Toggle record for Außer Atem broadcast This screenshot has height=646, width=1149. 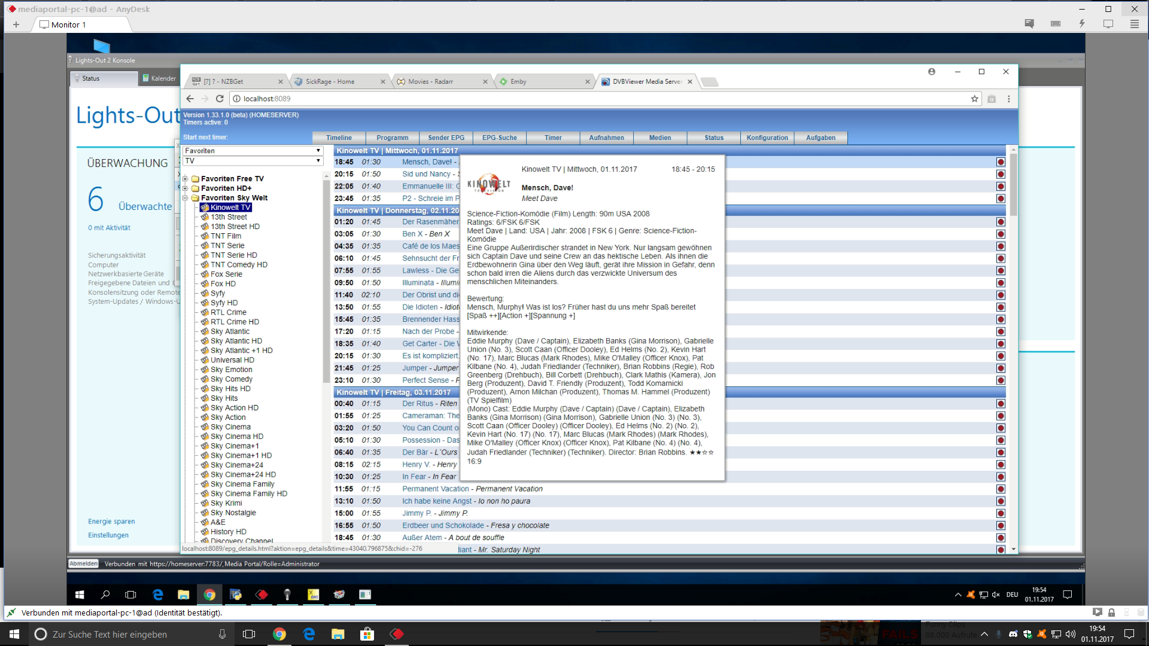tap(1001, 538)
